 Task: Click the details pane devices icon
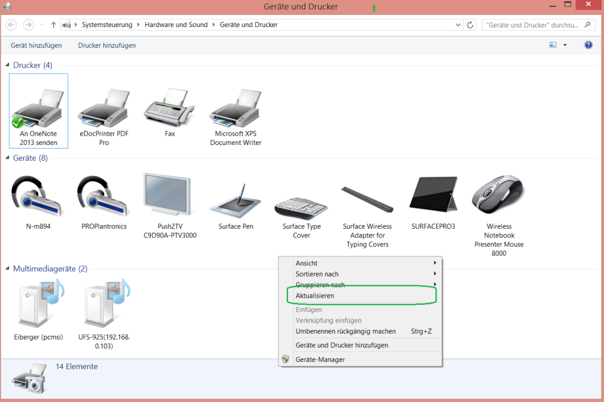coord(29,378)
